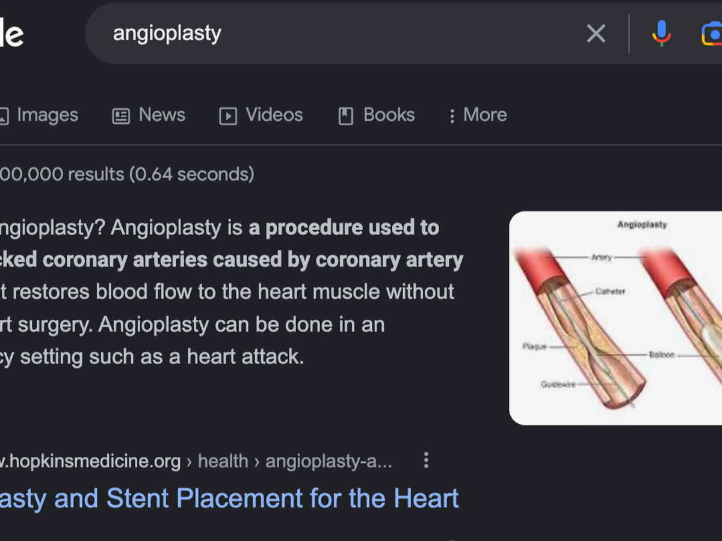Click the health breadcrumb in the result URL

223,461
